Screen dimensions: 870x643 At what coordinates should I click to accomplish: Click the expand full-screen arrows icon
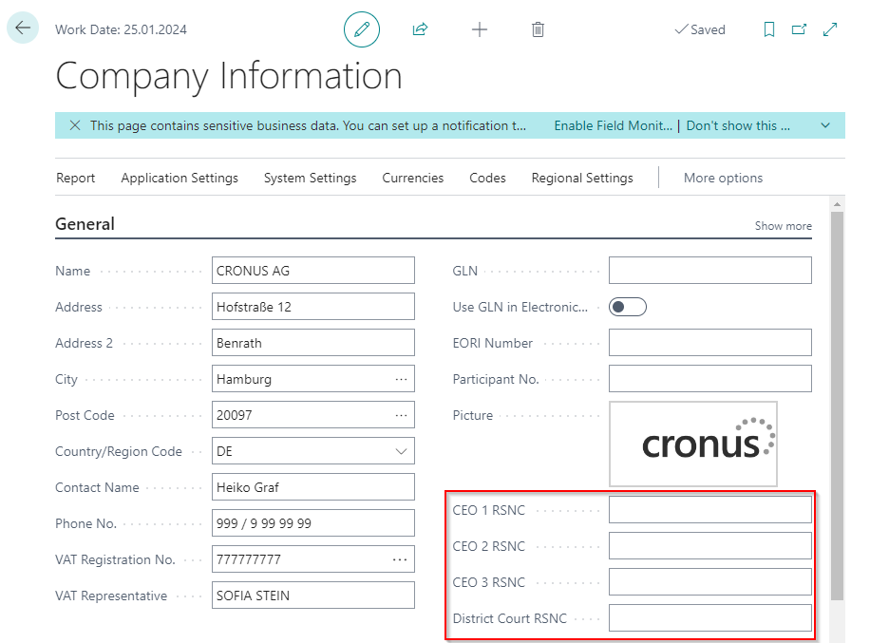click(x=830, y=29)
